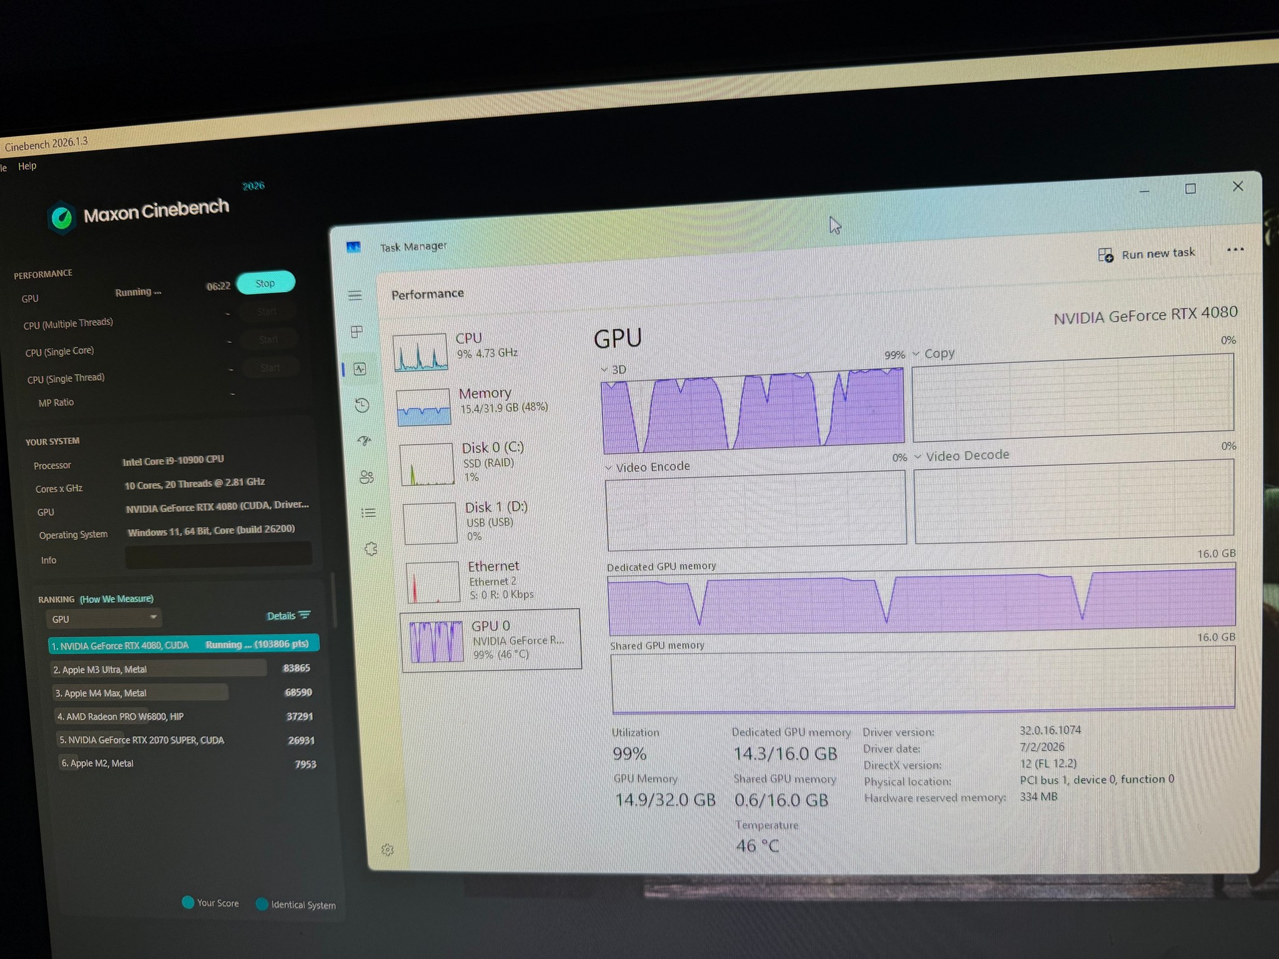
Task: Open Users page icon in Task Manager
Action: (x=367, y=477)
